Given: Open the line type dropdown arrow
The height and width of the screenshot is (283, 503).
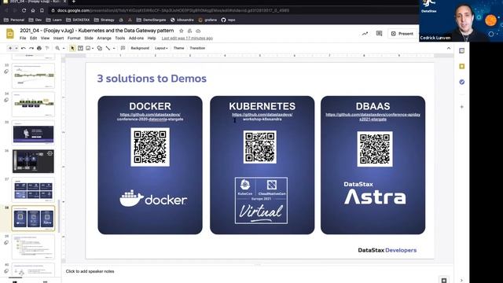Looking at the screenshot, I should click(x=114, y=48).
